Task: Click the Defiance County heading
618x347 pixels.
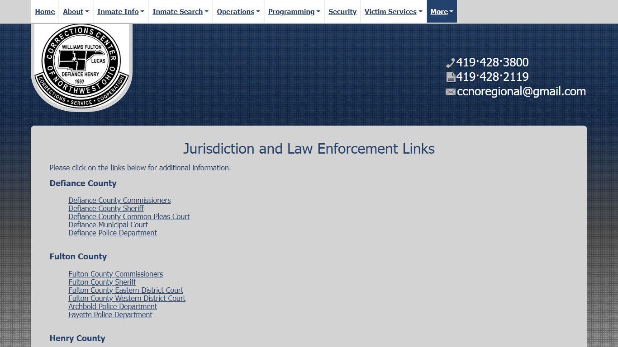Action: 83,183
